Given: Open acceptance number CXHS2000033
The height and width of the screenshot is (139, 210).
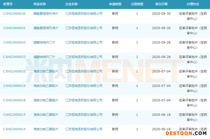Looking at the screenshot, I should (x=14, y=57).
